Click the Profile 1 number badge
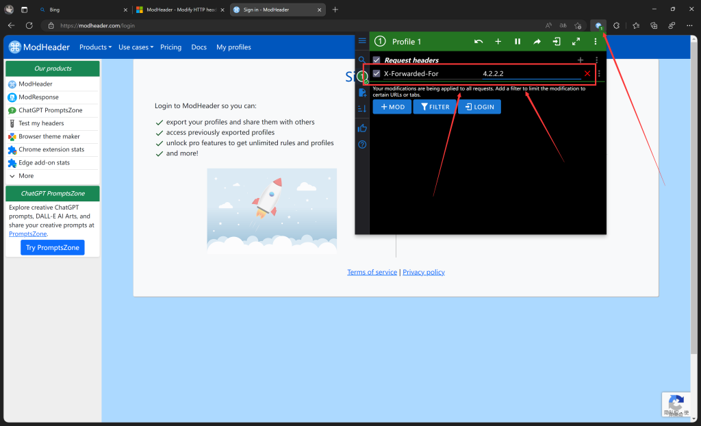 point(380,42)
